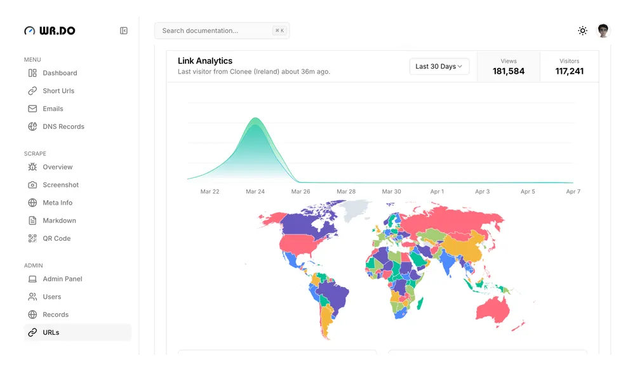
Task: Open the Last 30 Days dropdown
Action: [439, 67]
